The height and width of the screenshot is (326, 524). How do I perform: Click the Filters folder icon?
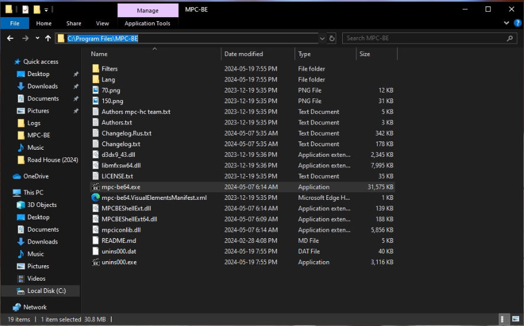click(x=96, y=69)
